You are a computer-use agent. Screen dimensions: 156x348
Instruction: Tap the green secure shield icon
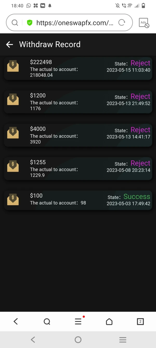[x=30, y=23]
